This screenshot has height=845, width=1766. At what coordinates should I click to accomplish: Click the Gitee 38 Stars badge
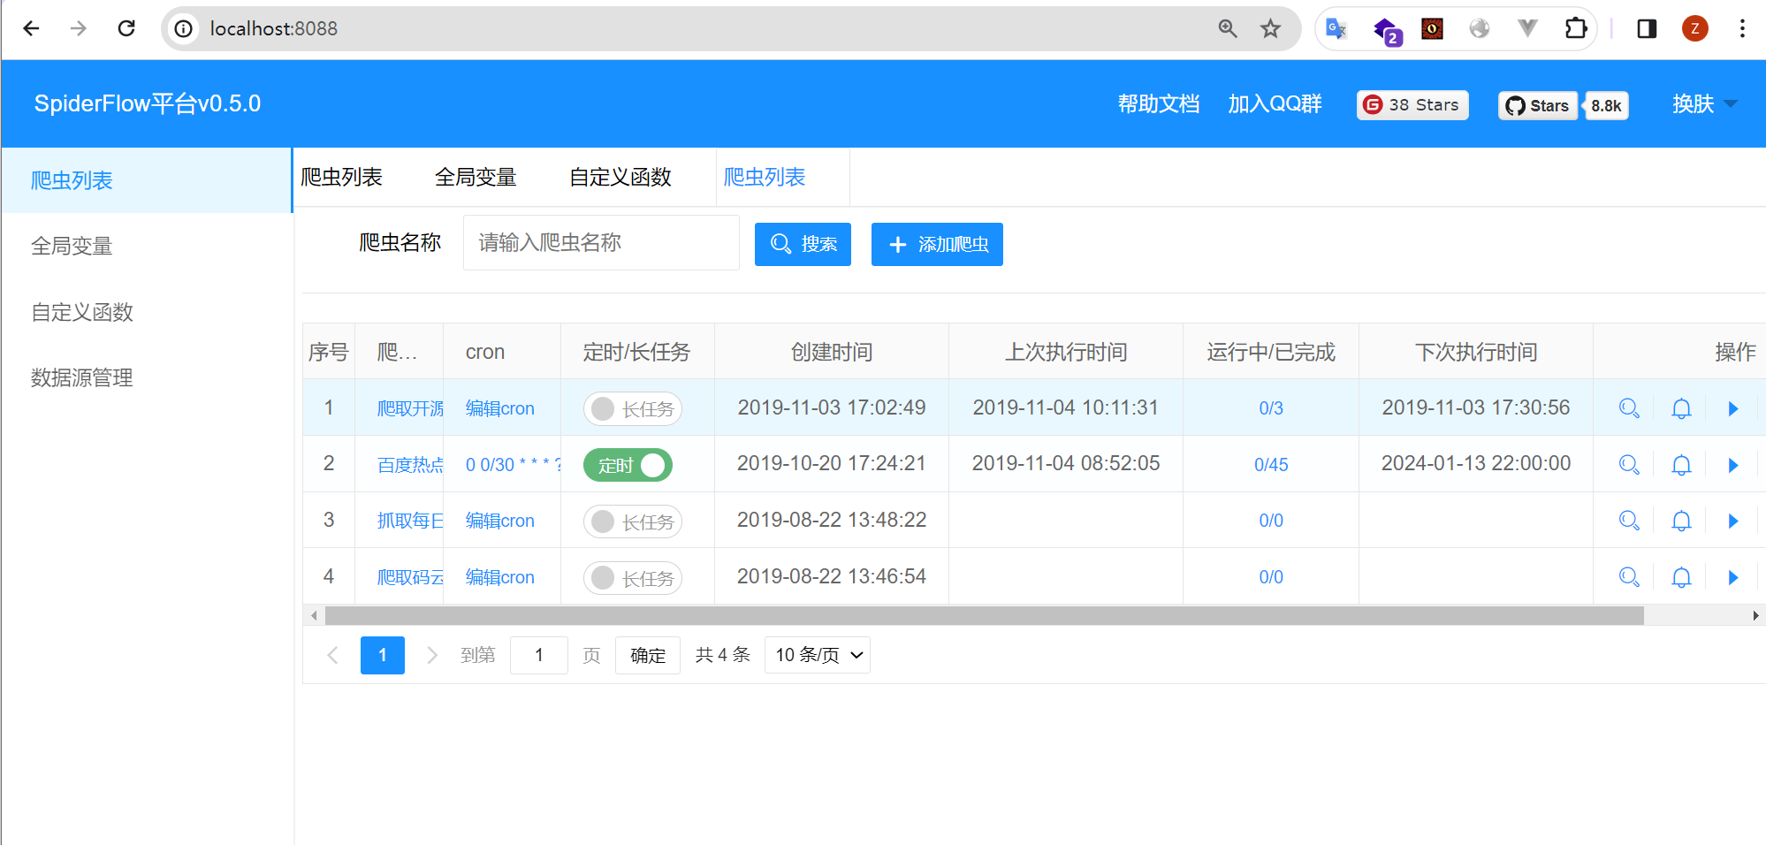[x=1412, y=105]
